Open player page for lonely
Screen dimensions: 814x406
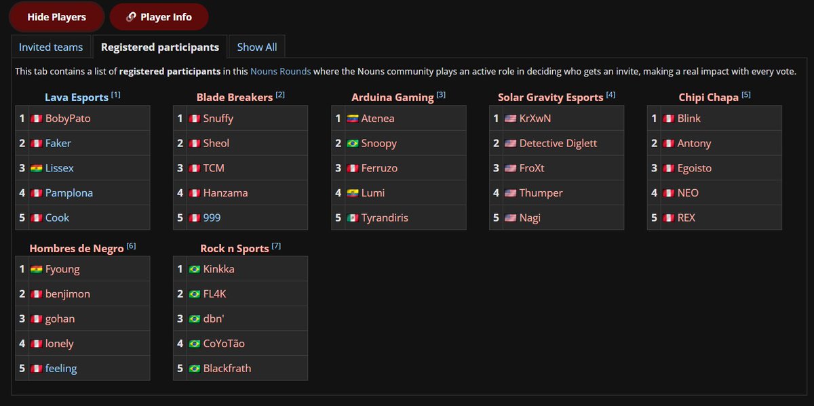coord(60,344)
